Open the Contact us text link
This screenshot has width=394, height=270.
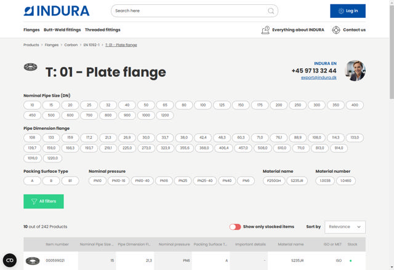click(x=355, y=30)
